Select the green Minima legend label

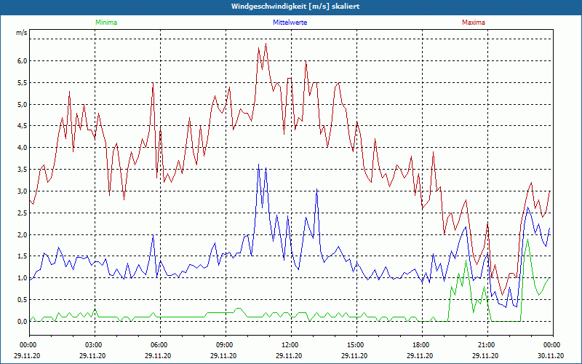coord(106,23)
